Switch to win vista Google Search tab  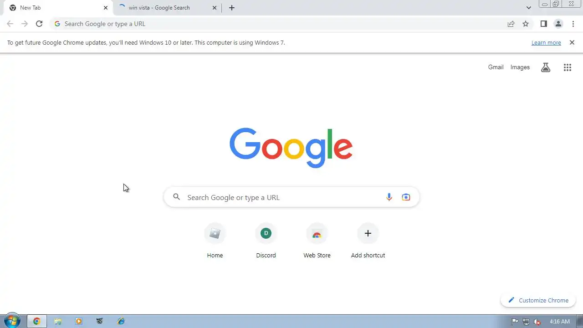pyautogui.click(x=167, y=8)
